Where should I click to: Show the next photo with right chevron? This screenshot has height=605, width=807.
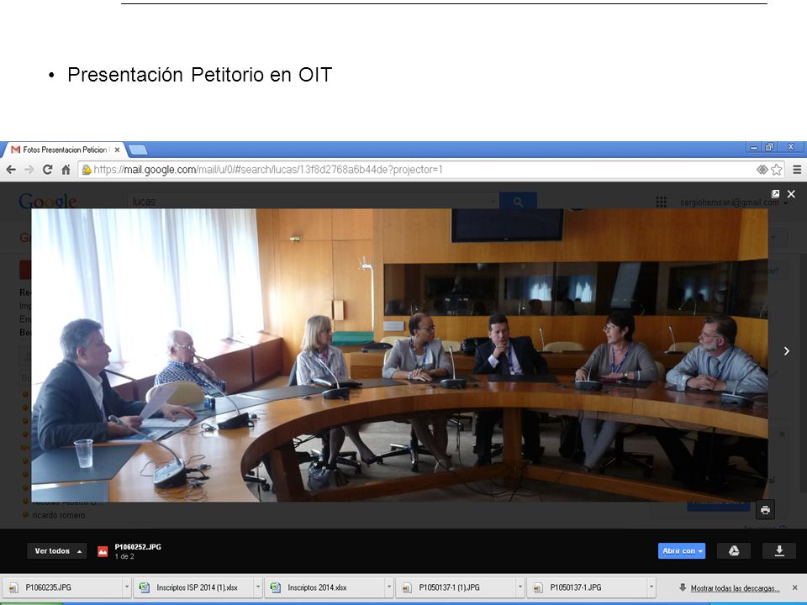[787, 351]
